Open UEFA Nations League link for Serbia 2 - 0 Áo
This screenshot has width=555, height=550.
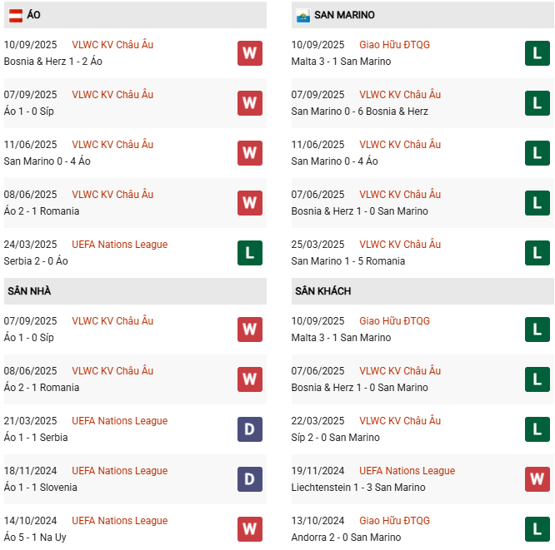click(x=119, y=245)
